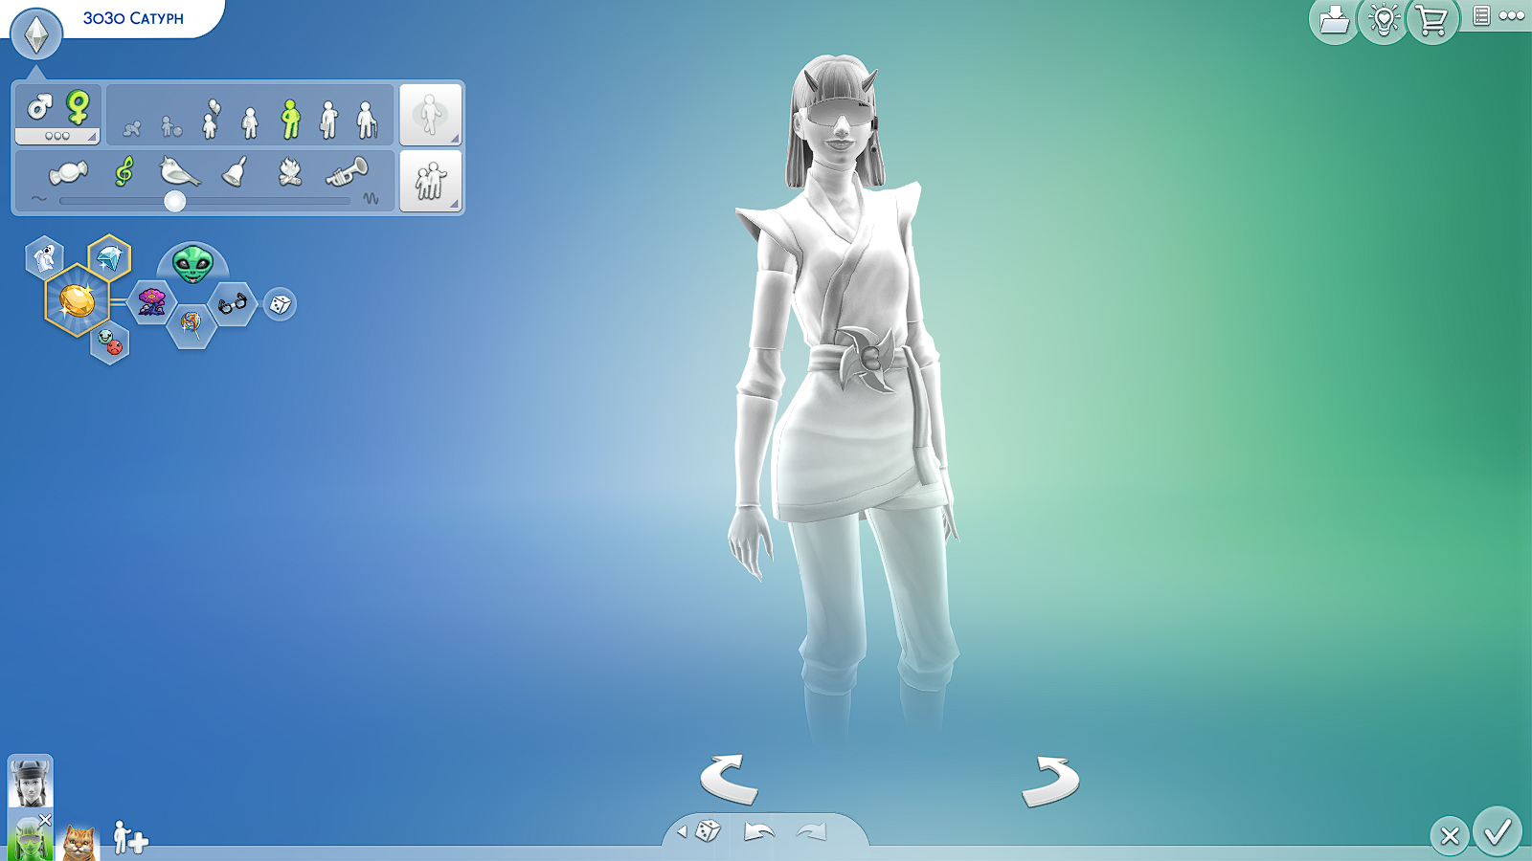Click Add a Sim button
The width and height of the screenshot is (1532, 861).
[x=129, y=836]
